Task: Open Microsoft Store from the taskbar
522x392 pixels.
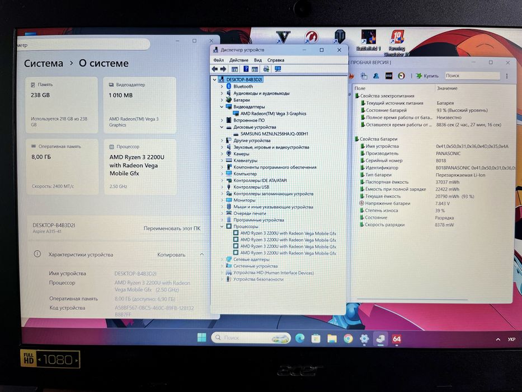Action: 316,339
